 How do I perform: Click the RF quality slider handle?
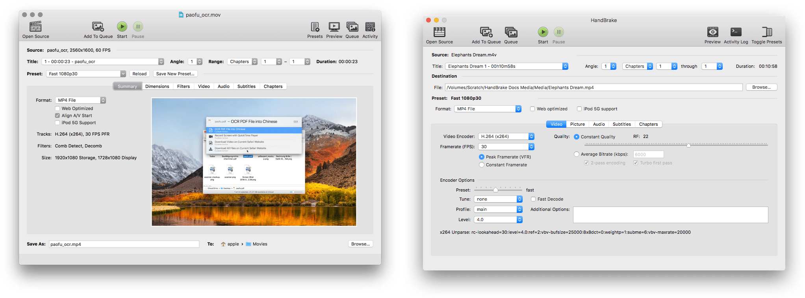click(x=688, y=145)
